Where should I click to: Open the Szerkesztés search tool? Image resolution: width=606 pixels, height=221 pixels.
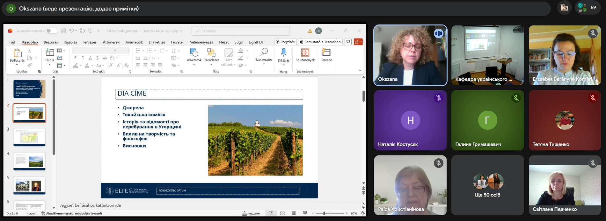coord(264,52)
